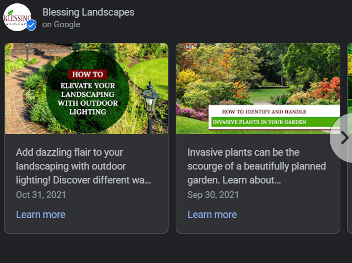Click the "on Google" subtitle text
352x263 pixels.
click(61, 24)
